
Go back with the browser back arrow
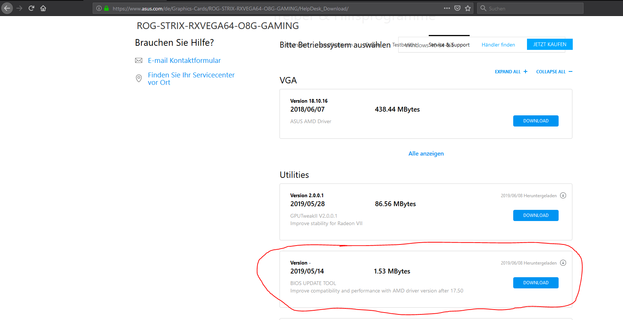(x=7, y=8)
